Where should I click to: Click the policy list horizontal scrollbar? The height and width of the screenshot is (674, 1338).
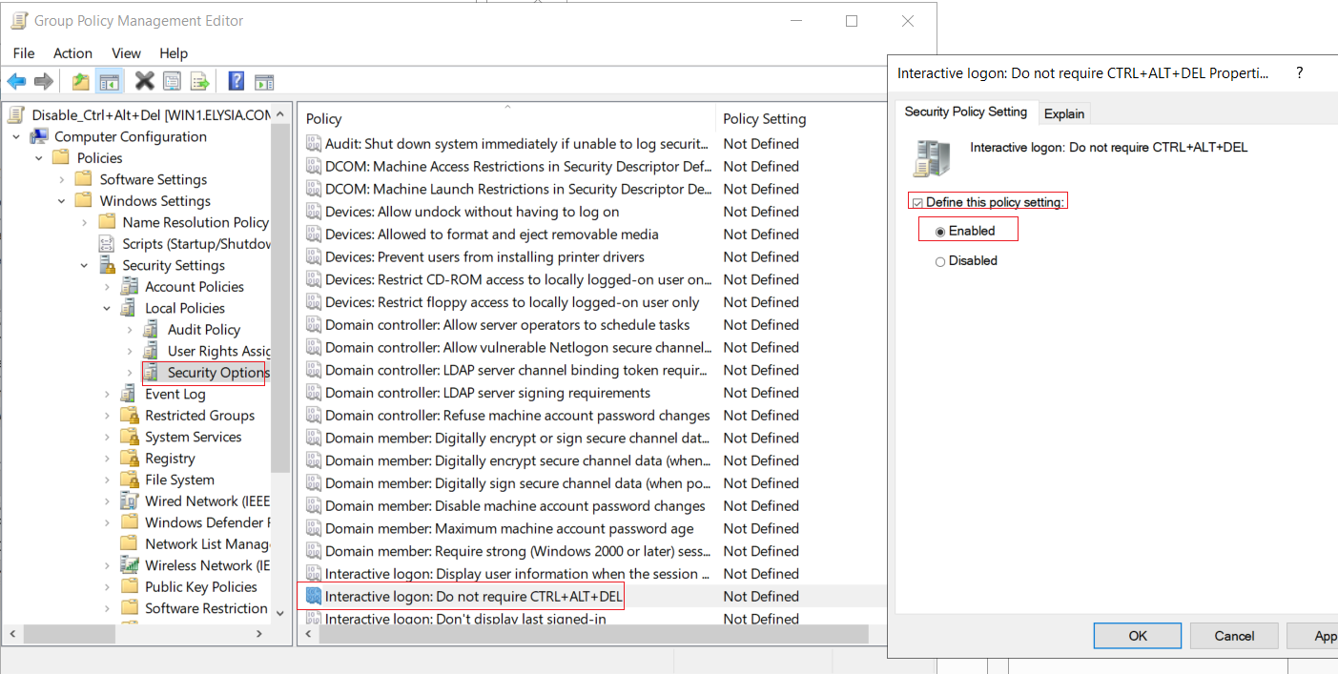coord(591,634)
